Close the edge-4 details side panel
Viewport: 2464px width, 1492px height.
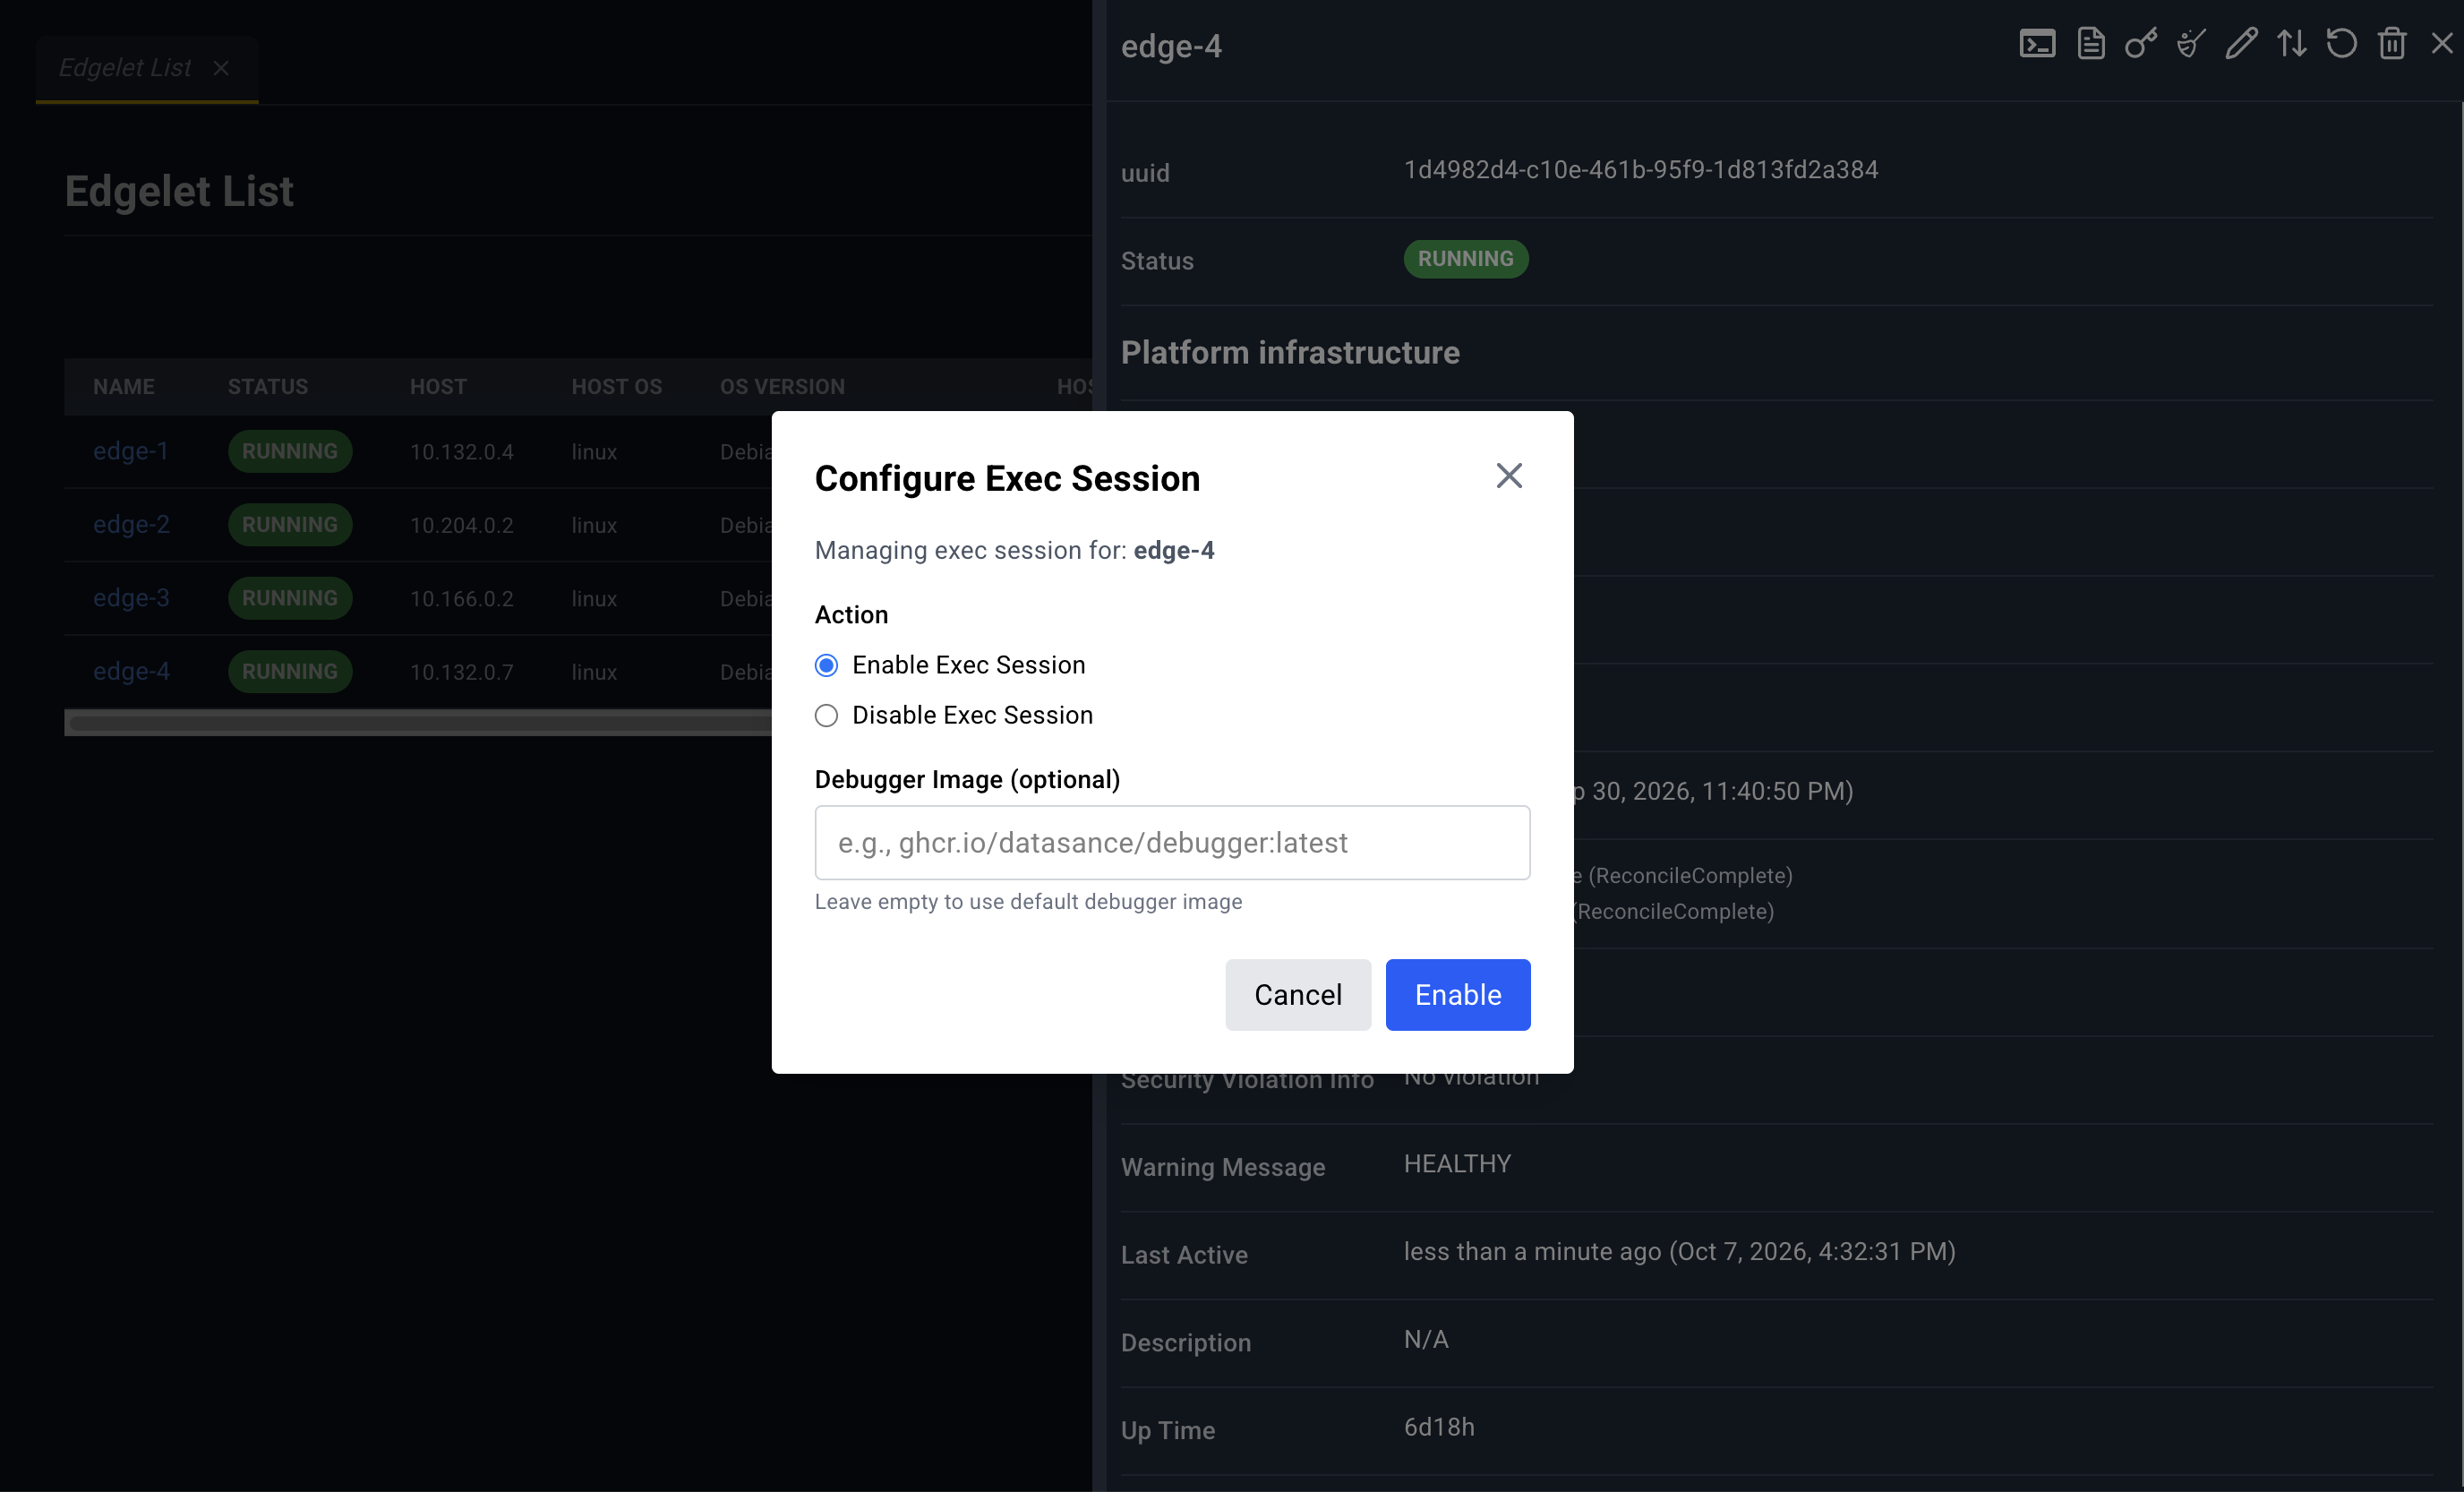[2441, 44]
